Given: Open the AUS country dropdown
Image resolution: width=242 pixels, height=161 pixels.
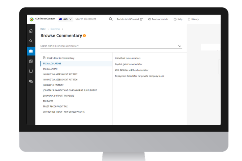Looking at the screenshot, I should [x=65, y=19].
